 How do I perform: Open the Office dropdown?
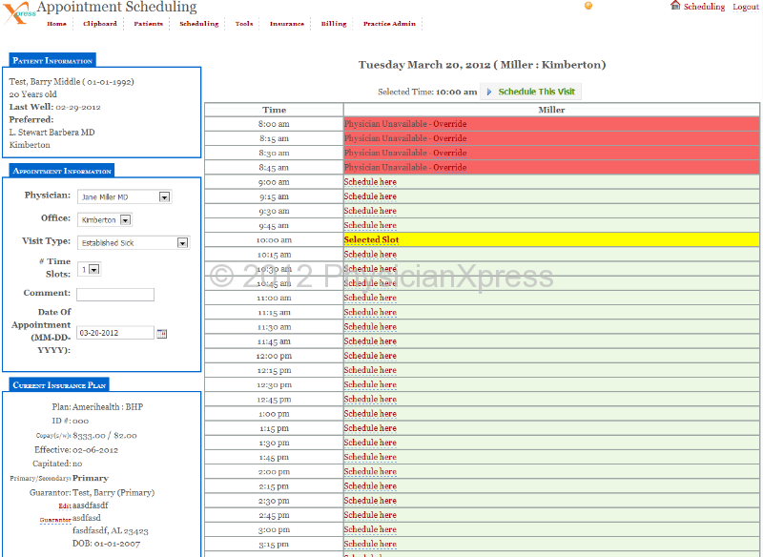click(x=125, y=220)
